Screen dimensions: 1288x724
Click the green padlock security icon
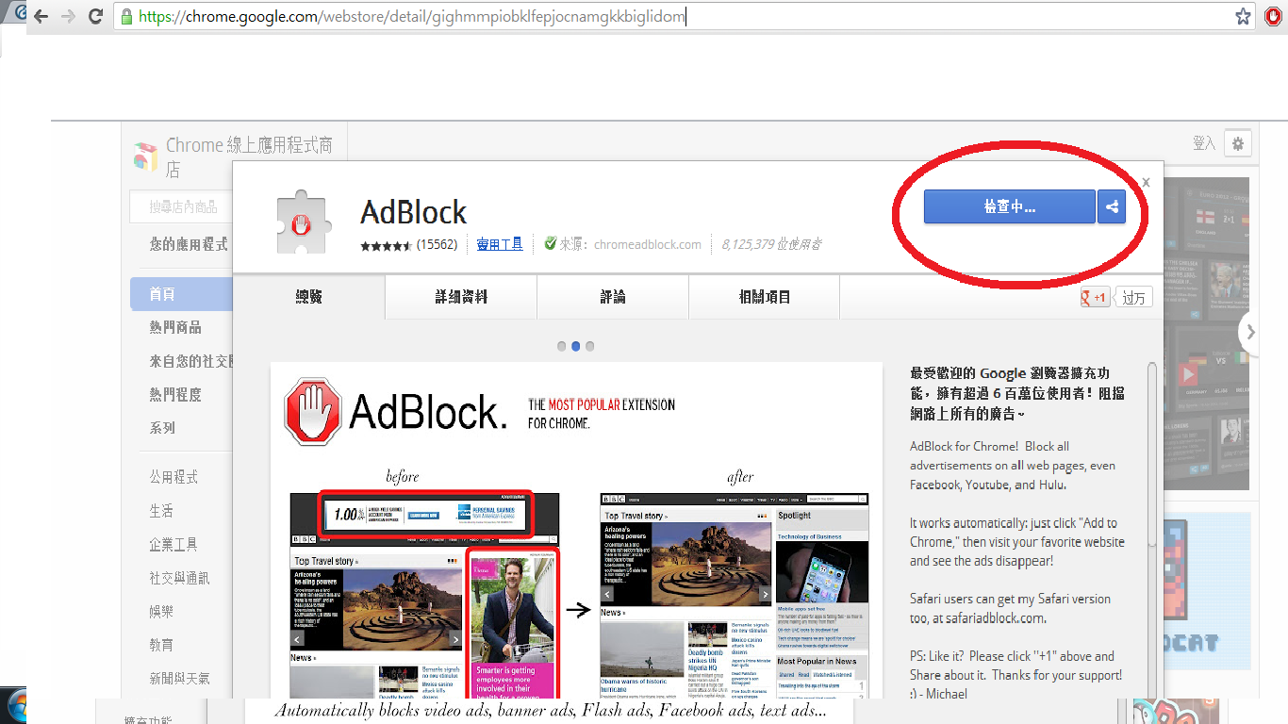tap(126, 17)
